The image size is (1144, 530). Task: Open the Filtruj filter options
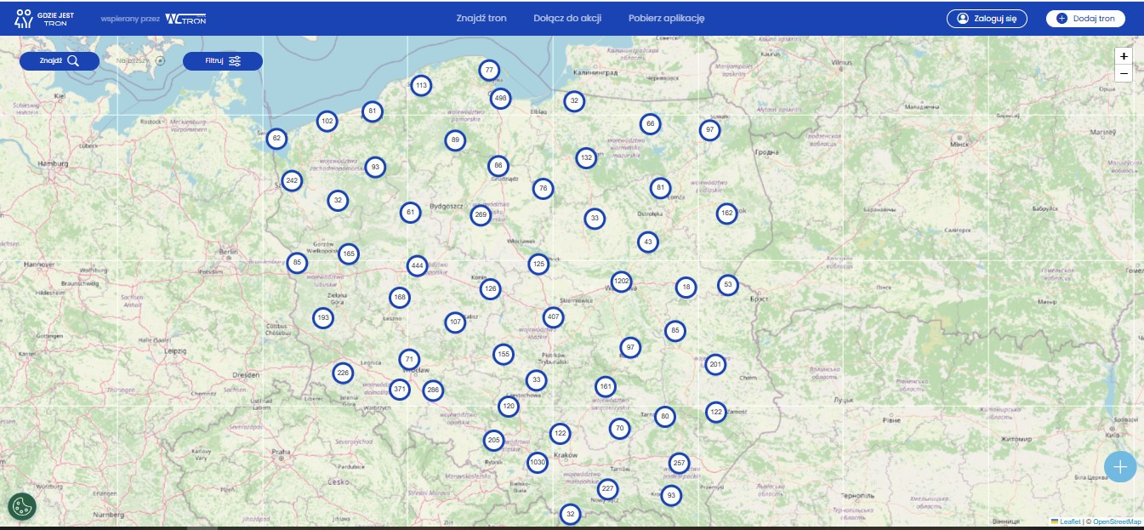click(x=223, y=61)
